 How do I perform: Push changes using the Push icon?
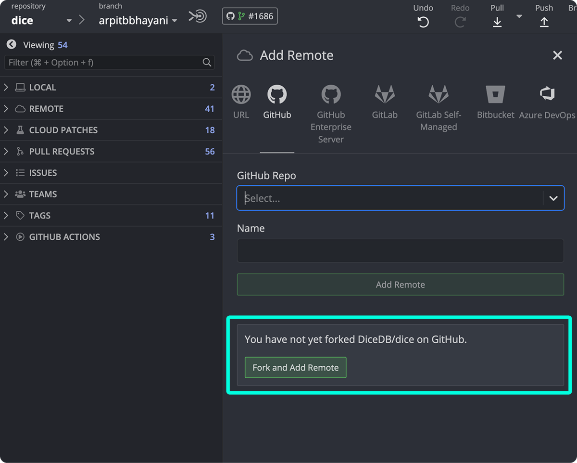pos(544,21)
